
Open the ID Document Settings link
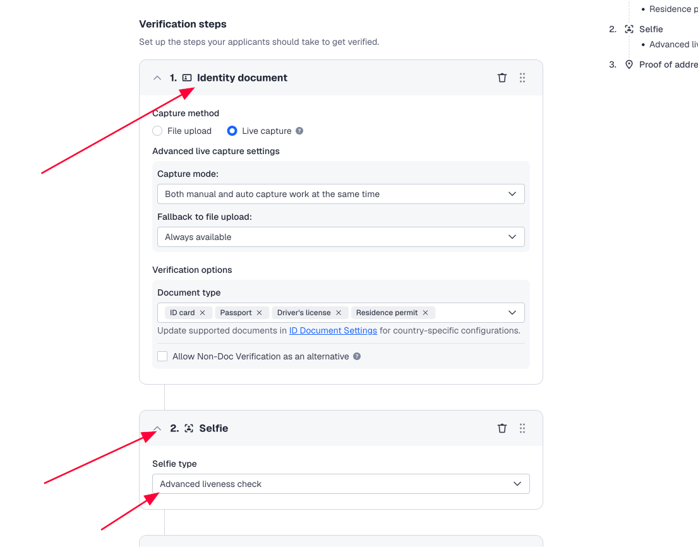pos(333,331)
